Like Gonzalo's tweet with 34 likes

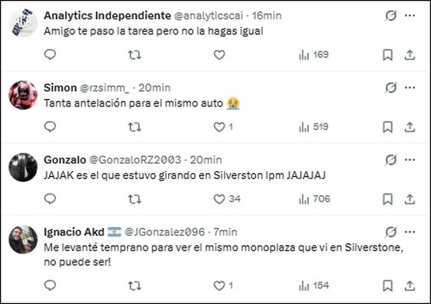pyautogui.click(x=219, y=199)
